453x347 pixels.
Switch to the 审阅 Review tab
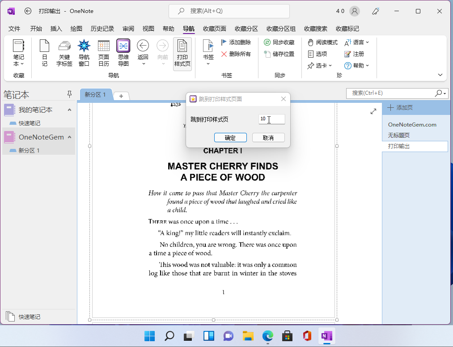128,29
